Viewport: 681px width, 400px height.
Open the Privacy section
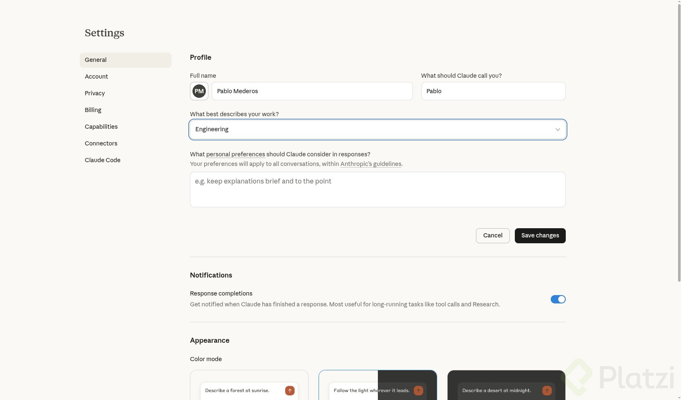(95, 93)
